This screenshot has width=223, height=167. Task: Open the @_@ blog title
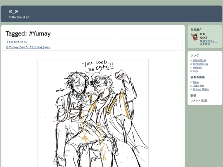(x=13, y=12)
